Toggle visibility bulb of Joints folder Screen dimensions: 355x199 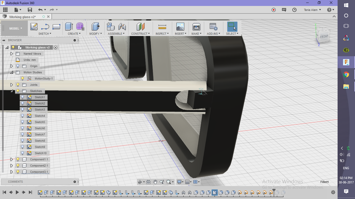coord(18,85)
